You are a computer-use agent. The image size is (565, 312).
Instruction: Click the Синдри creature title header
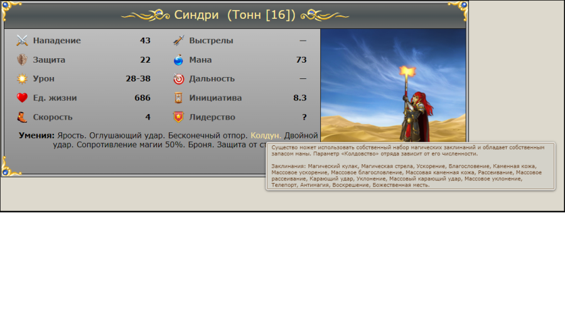(235, 15)
